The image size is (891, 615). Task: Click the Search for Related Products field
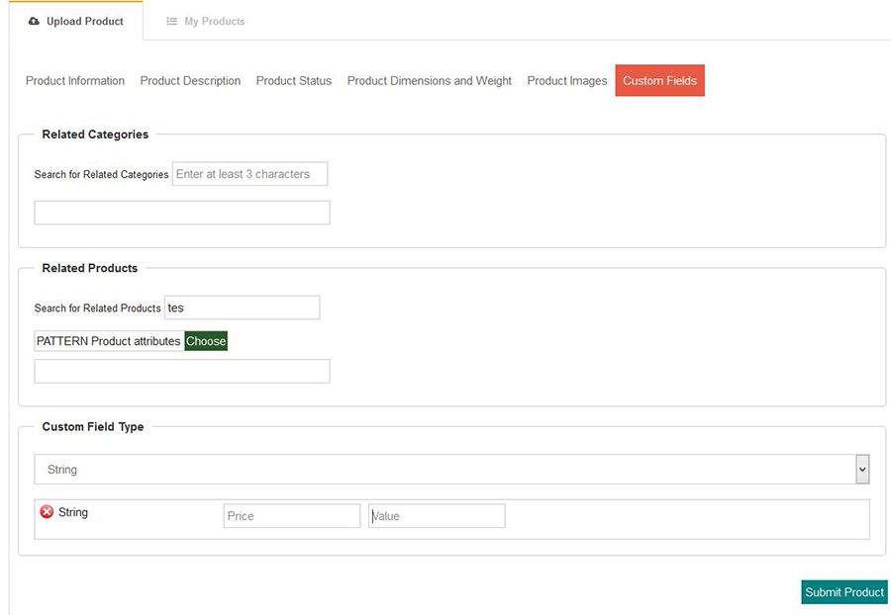(243, 307)
